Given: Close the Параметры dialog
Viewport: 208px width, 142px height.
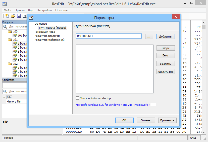Looking at the screenshot, I should pos(176,17).
